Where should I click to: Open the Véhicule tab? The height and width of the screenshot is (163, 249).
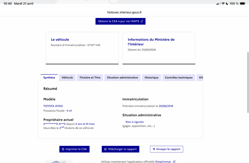coord(67,78)
